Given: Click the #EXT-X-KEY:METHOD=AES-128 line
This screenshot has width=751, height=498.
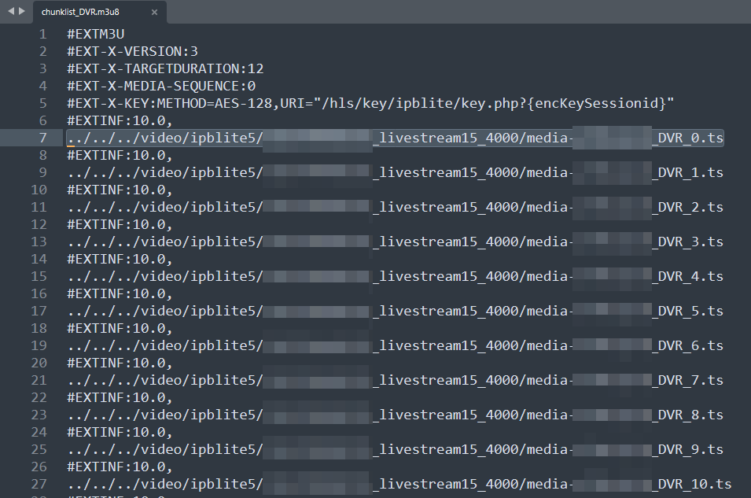Looking at the screenshot, I should pyautogui.click(x=370, y=103).
